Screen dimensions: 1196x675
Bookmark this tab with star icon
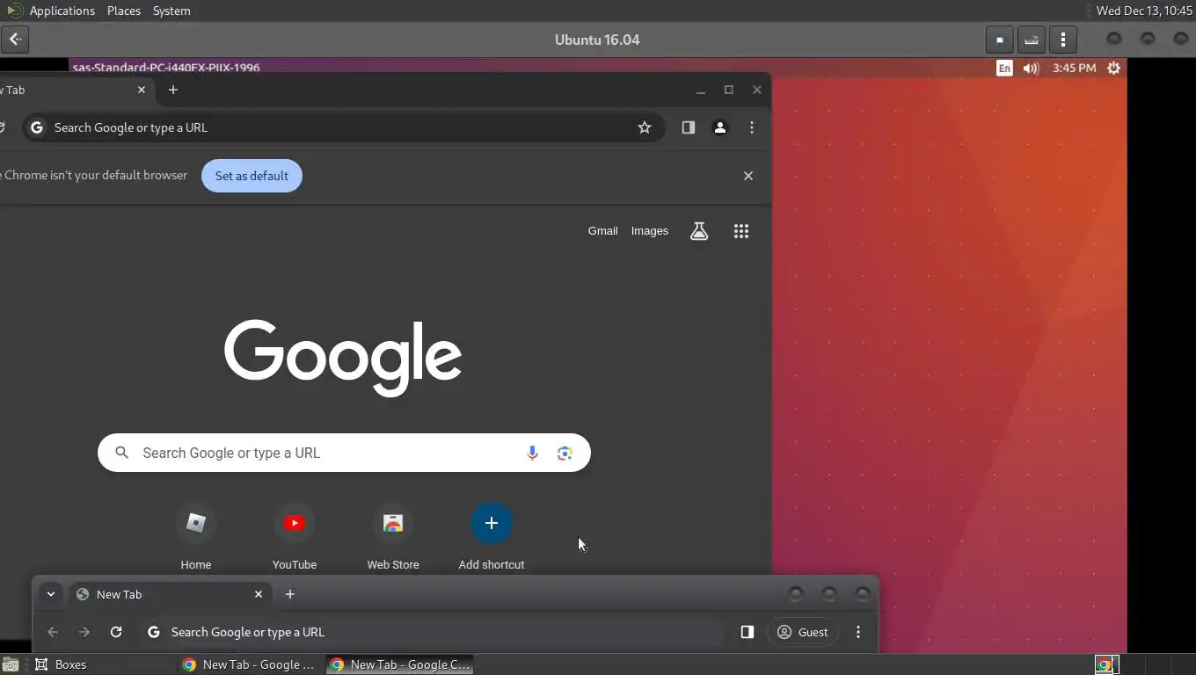click(x=645, y=127)
